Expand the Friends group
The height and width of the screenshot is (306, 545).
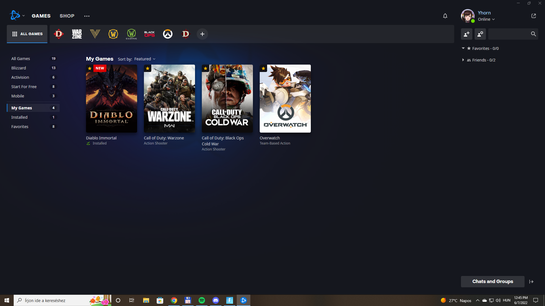coord(463,60)
